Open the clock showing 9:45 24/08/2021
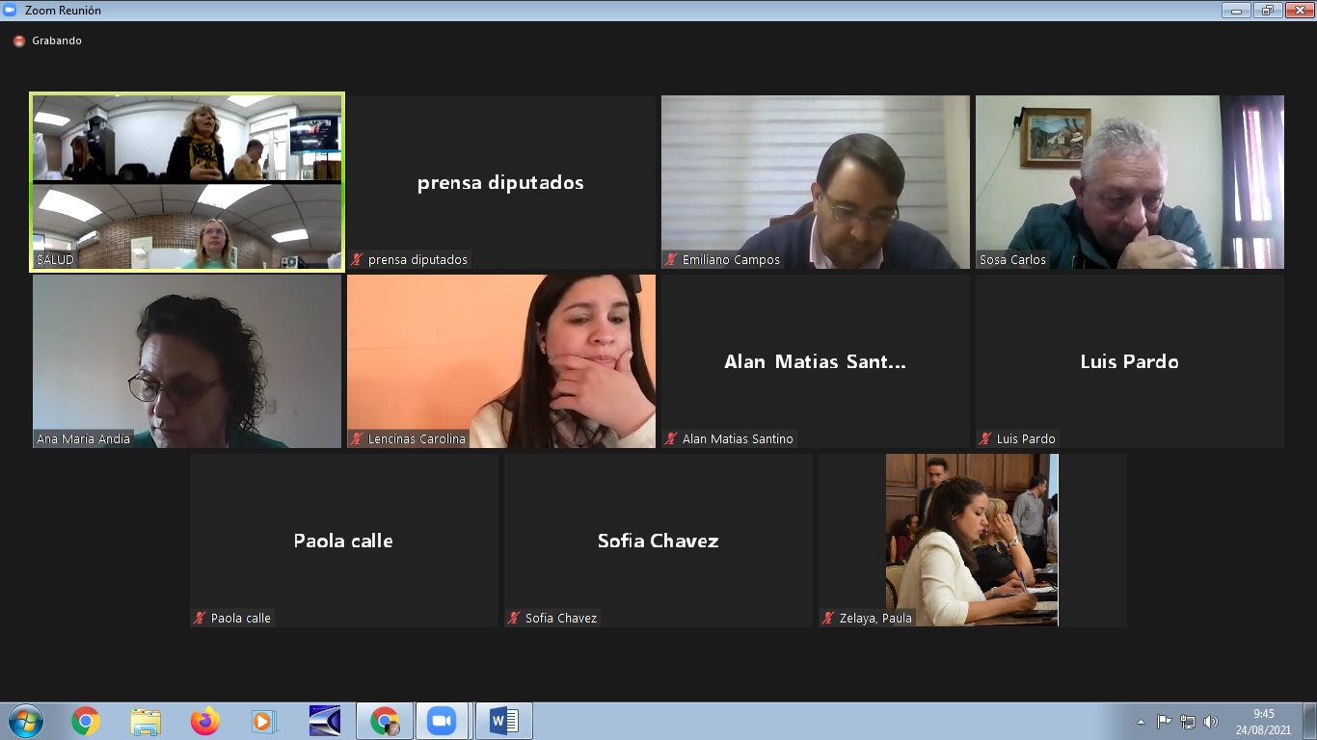Image resolution: width=1317 pixels, height=740 pixels. point(1264,722)
